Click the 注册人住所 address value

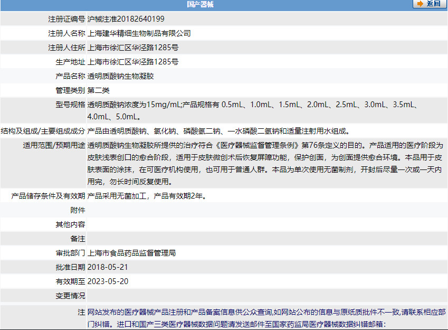tap(133, 48)
